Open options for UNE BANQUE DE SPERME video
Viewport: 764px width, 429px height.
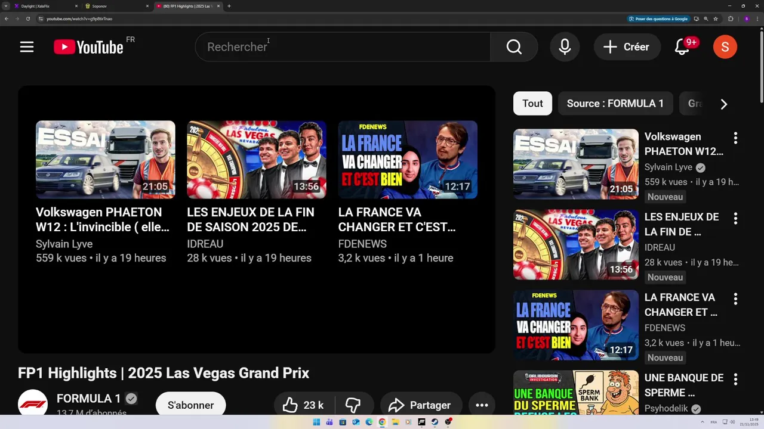point(735,380)
